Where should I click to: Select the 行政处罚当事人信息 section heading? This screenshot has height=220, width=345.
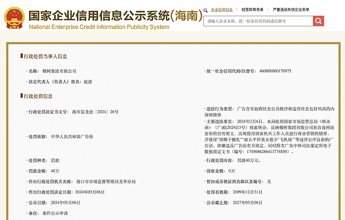click(x=45, y=57)
